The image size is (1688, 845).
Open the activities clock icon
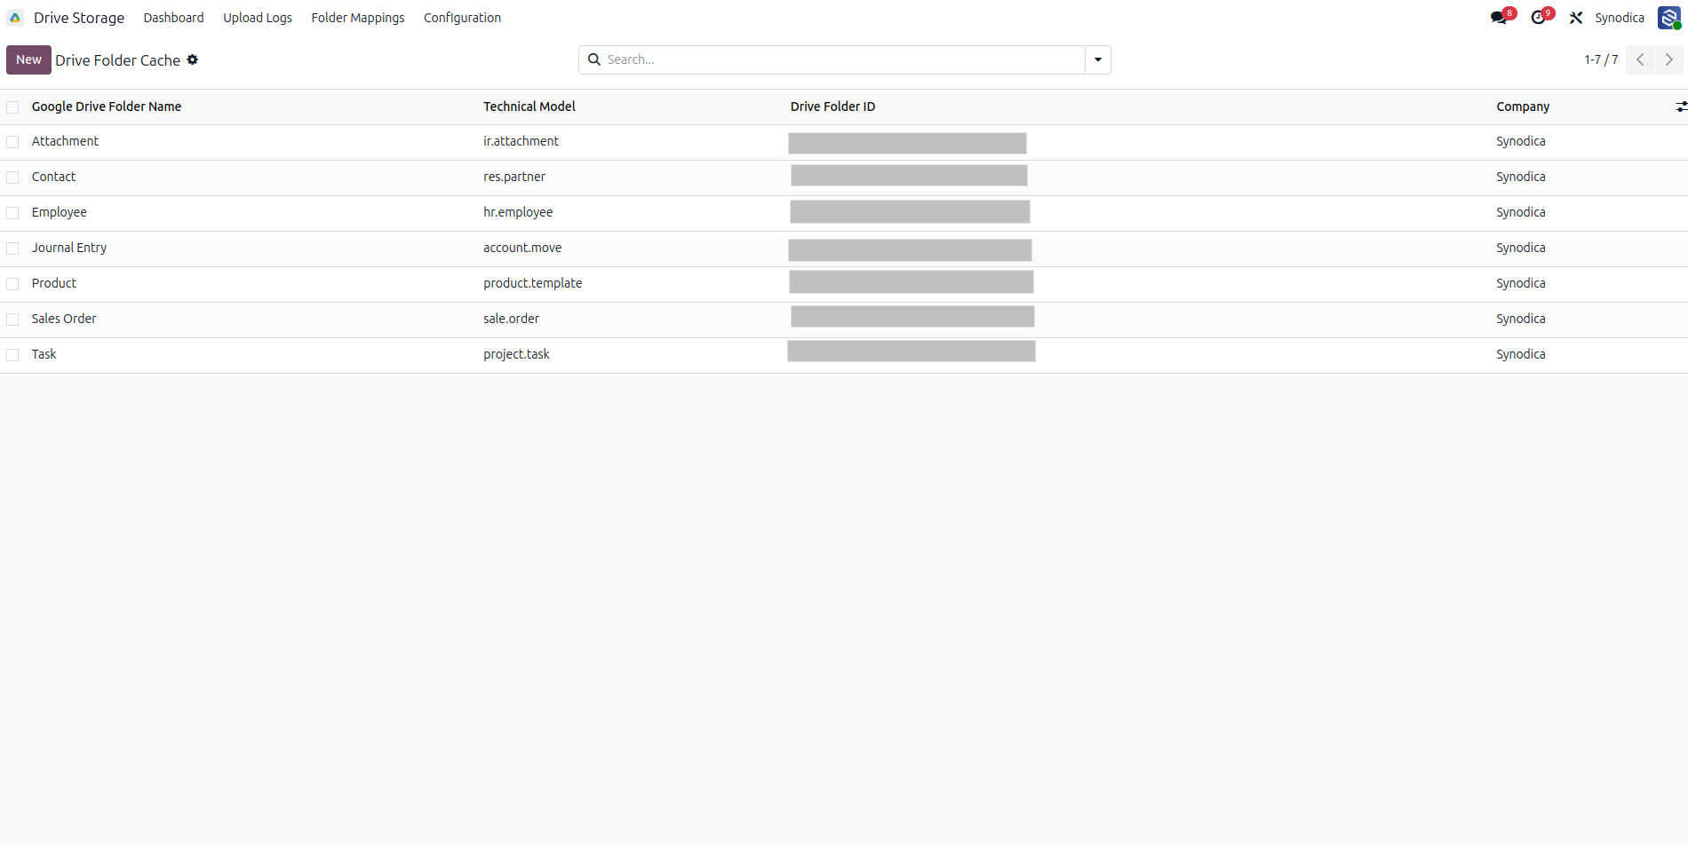(1541, 18)
